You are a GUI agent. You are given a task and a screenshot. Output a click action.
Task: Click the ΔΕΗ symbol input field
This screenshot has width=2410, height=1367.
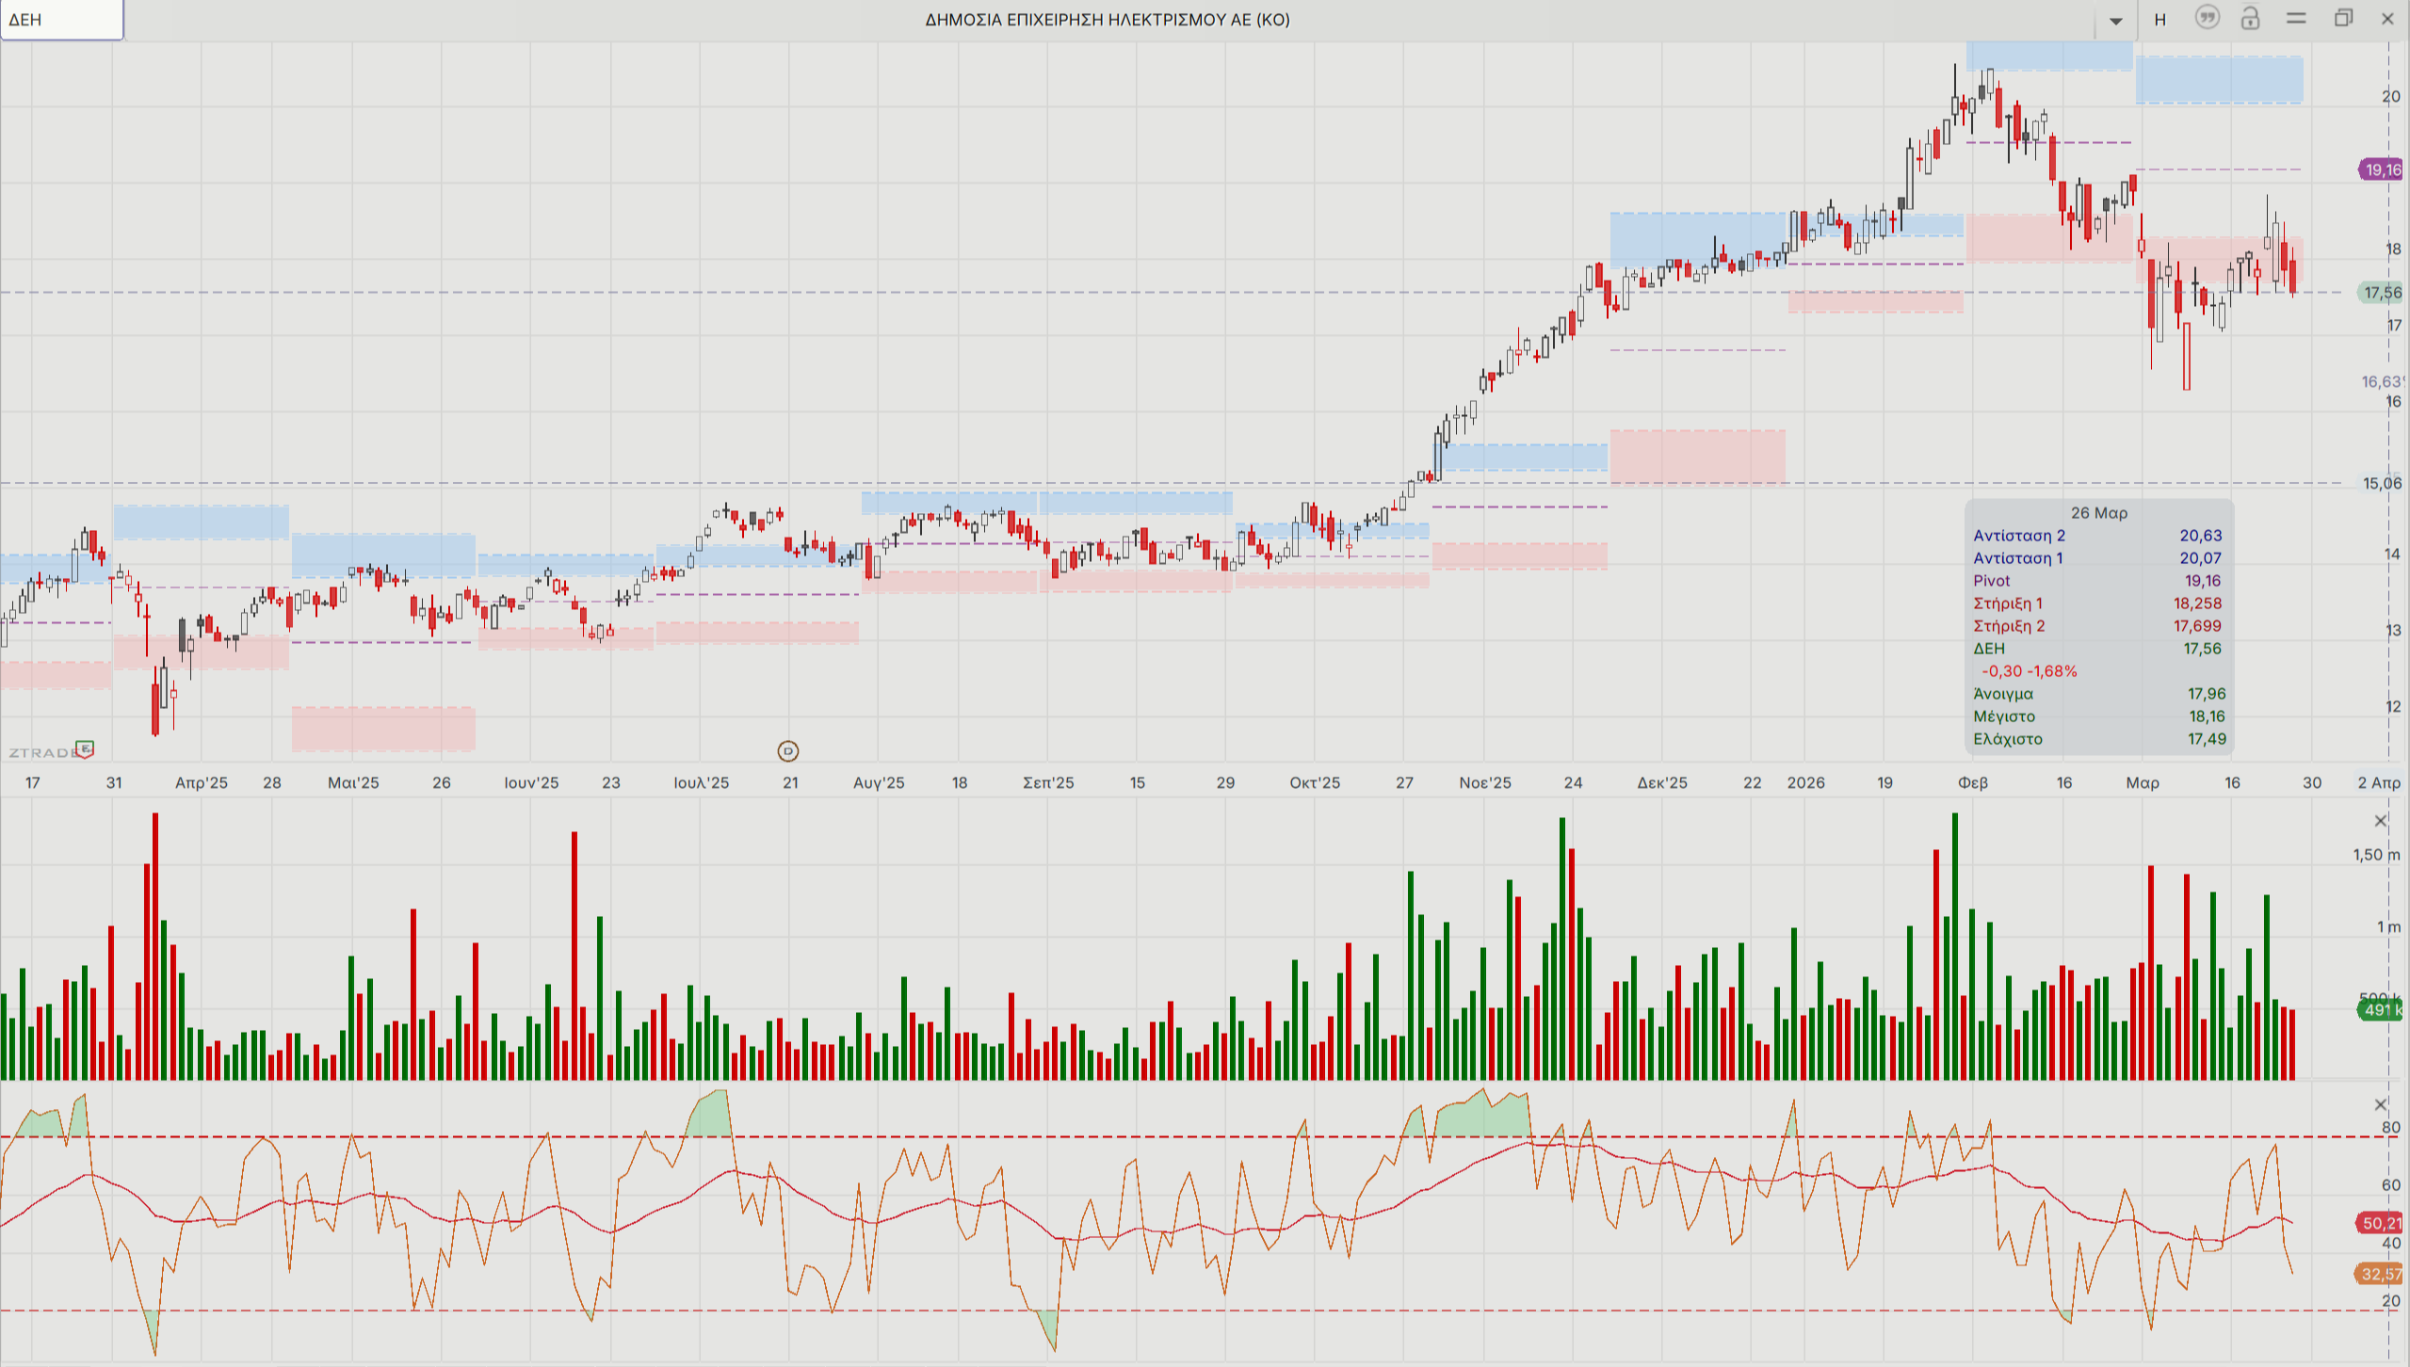pyautogui.click(x=61, y=20)
